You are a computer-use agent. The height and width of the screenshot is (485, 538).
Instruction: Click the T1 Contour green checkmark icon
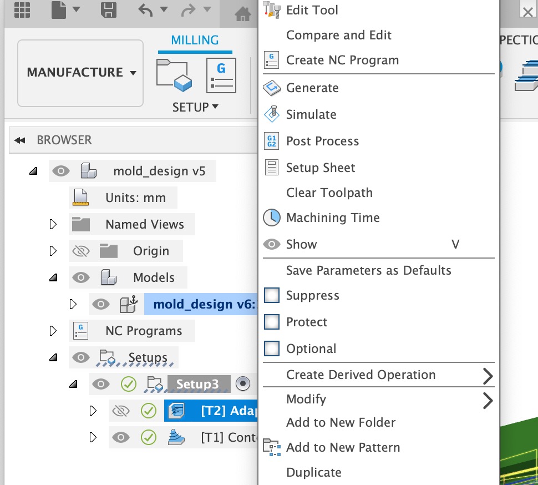coord(149,437)
